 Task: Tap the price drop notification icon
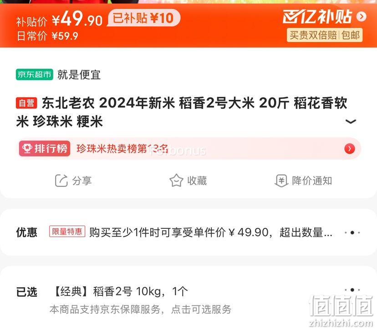[x=281, y=181]
